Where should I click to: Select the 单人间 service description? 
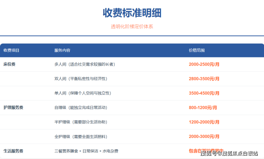coord(82,93)
